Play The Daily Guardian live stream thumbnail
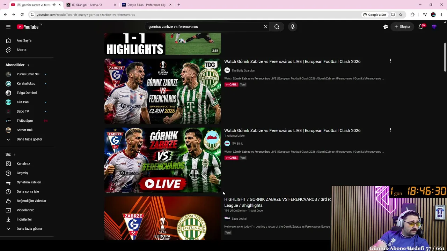This screenshot has height=251, width=447. click(162, 91)
